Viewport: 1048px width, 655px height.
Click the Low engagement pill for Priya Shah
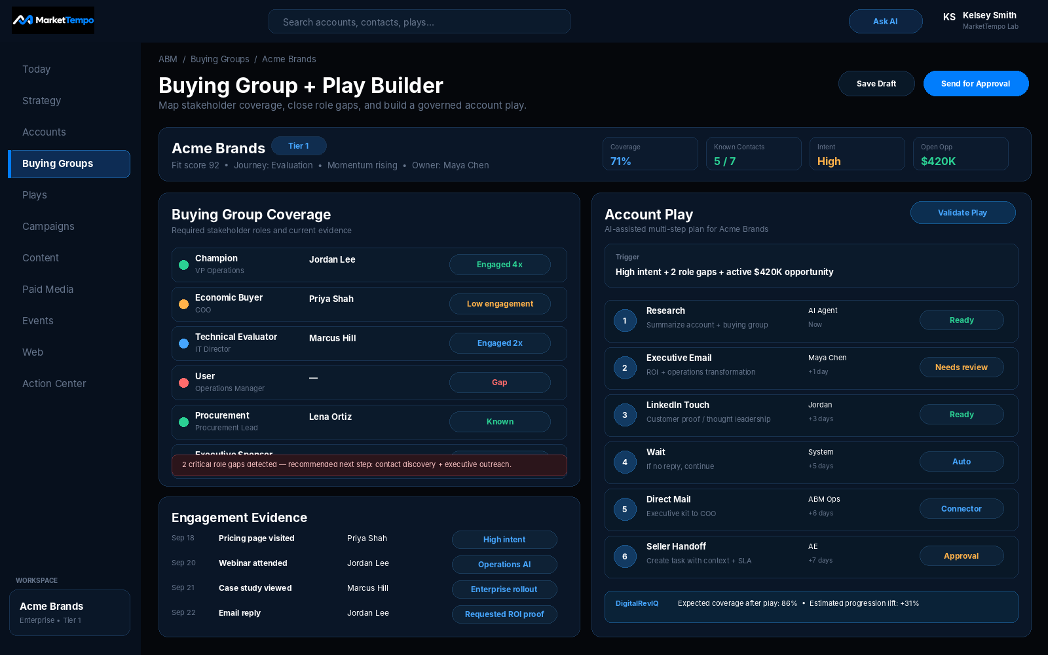(x=500, y=304)
